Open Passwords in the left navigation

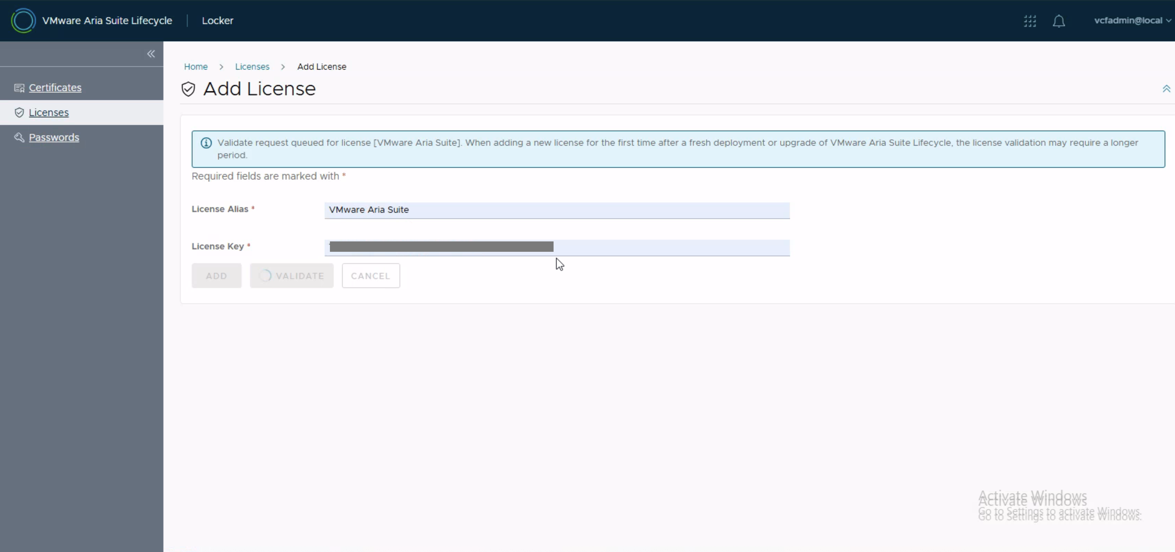54,137
